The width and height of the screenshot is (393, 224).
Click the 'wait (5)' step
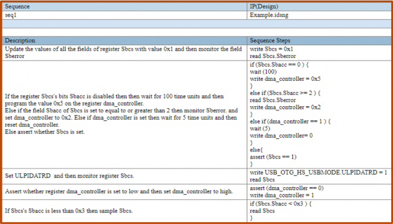(x=260, y=129)
